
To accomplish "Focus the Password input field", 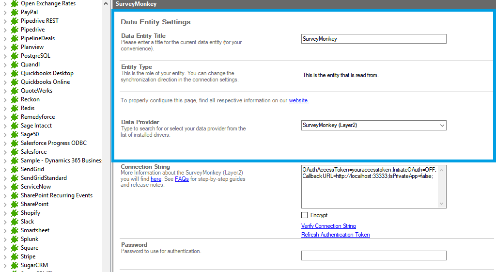I will (373, 256).
